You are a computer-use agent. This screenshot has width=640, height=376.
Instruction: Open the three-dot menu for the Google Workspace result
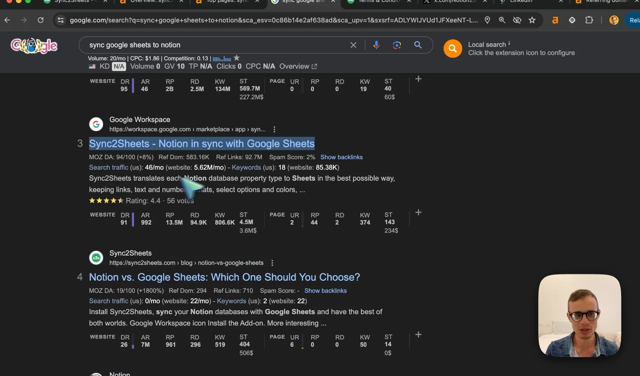(x=274, y=129)
